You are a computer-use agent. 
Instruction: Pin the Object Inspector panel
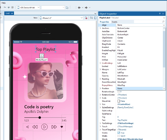(160, 13)
